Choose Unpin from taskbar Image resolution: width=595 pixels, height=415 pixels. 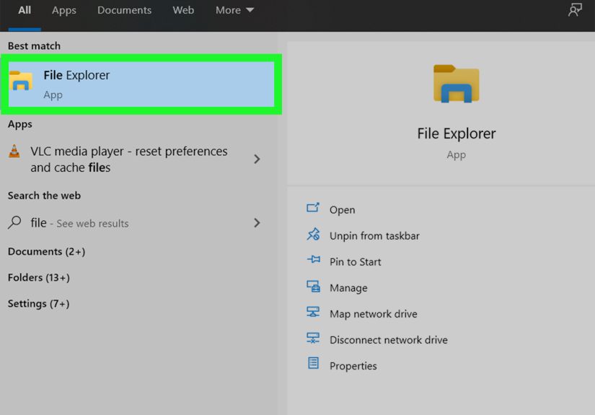pos(374,236)
